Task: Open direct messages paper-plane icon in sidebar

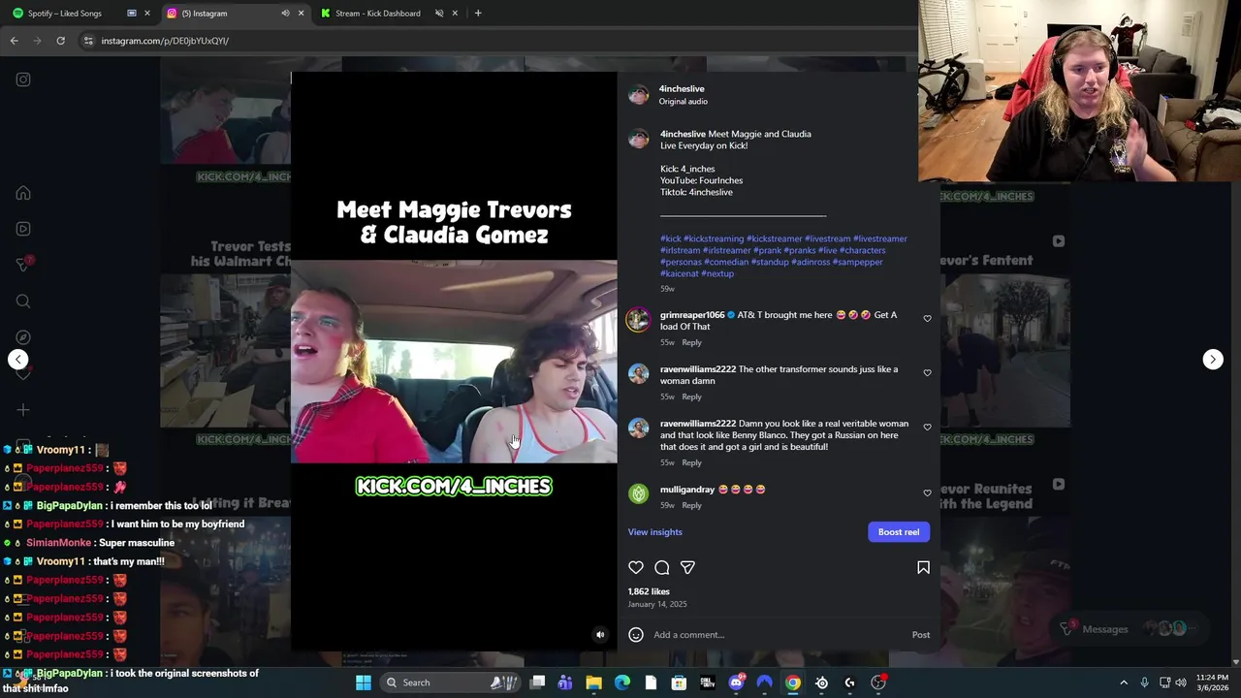Action: tap(23, 265)
